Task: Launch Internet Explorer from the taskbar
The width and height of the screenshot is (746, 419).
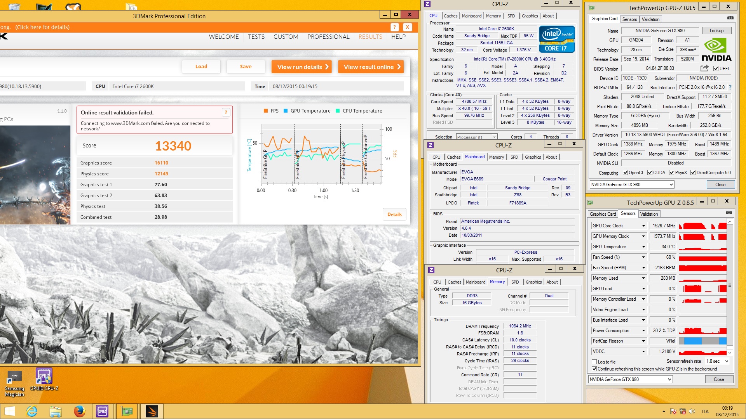Action: (32, 411)
